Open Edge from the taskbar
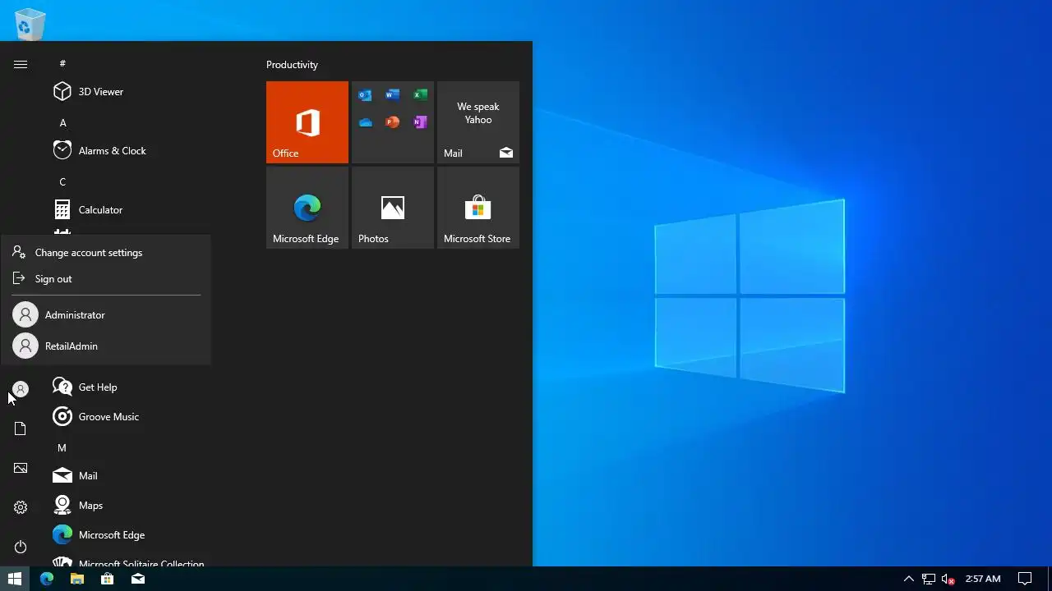1052x591 pixels. pyautogui.click(x=47, y=579)
